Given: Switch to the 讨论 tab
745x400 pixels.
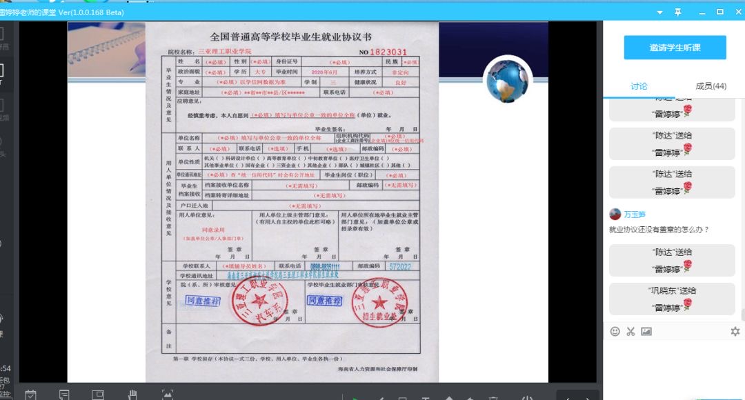Looking at the screenshot, I should click(x=639, y=86).
